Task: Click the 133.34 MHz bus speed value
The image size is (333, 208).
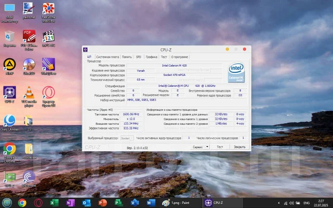Action: 131,124
